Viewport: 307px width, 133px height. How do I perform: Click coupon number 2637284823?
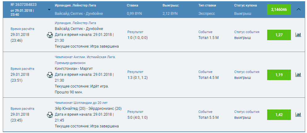point(23,5)
